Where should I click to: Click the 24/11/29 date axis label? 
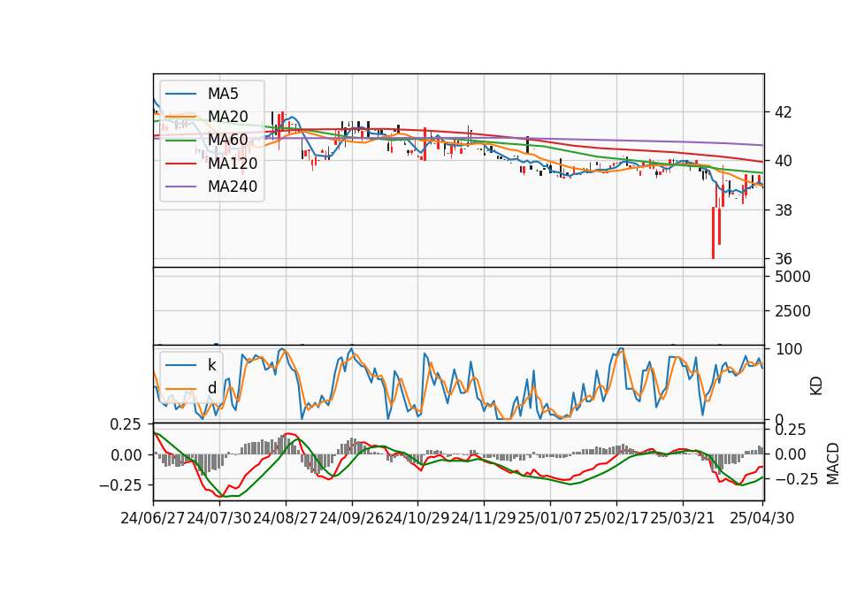click(484, 519)
